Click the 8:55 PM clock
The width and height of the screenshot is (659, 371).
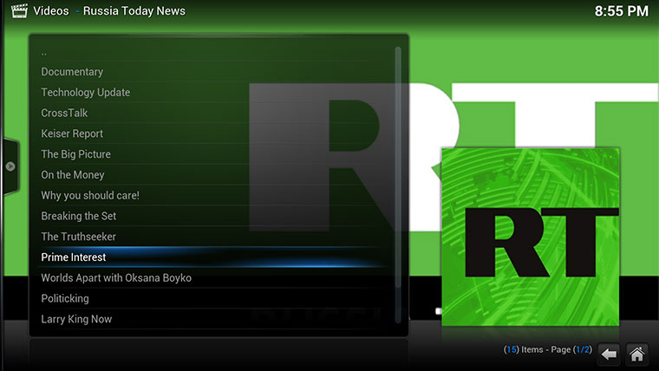621,11
